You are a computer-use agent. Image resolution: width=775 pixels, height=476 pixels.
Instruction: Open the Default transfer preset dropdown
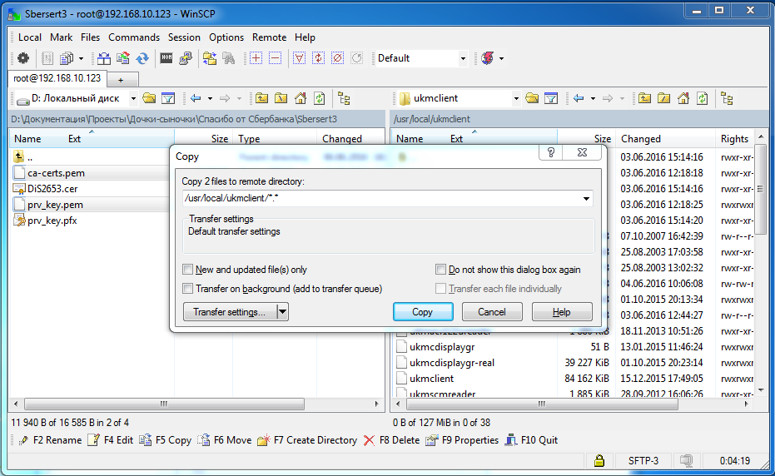click(x=463, y=58)
